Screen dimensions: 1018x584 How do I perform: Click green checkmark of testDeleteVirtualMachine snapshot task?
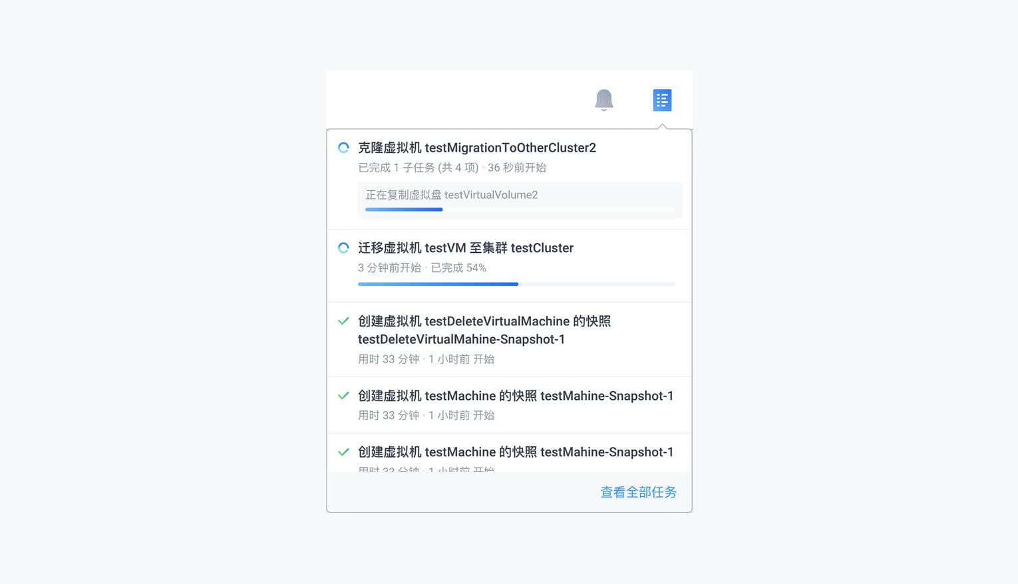click(343, 321)
